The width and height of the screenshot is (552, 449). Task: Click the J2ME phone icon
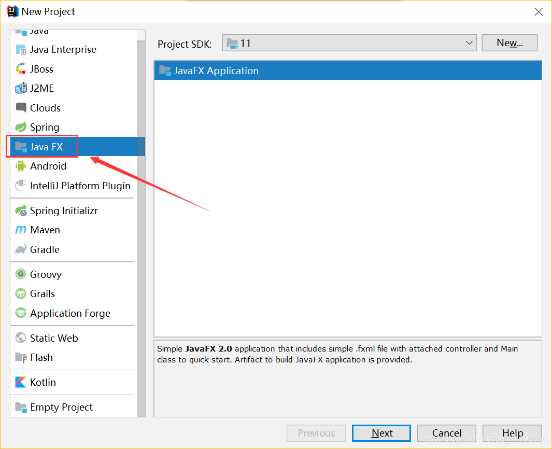[21, 88]
